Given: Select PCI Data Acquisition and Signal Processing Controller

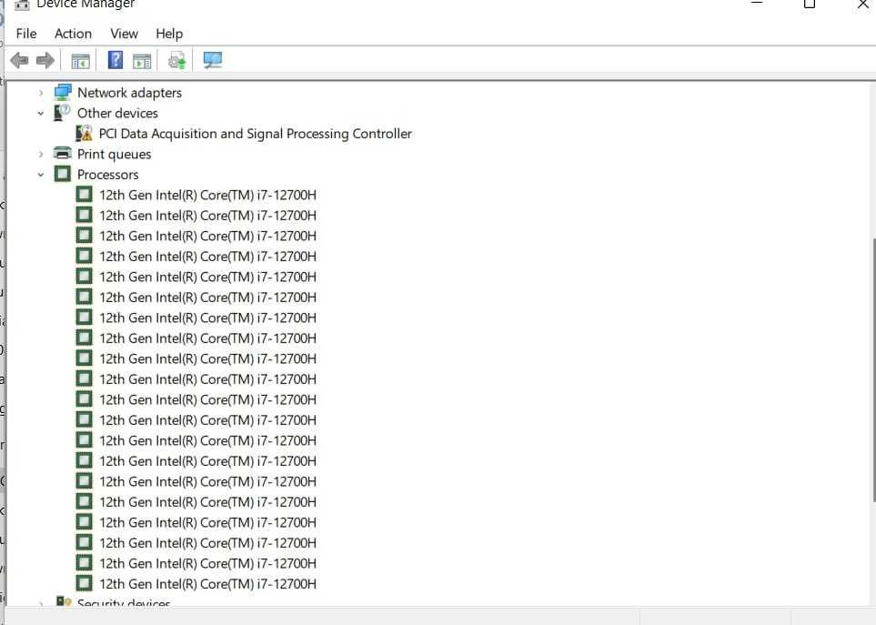Looking at the screenshot, I should point(256,134).
